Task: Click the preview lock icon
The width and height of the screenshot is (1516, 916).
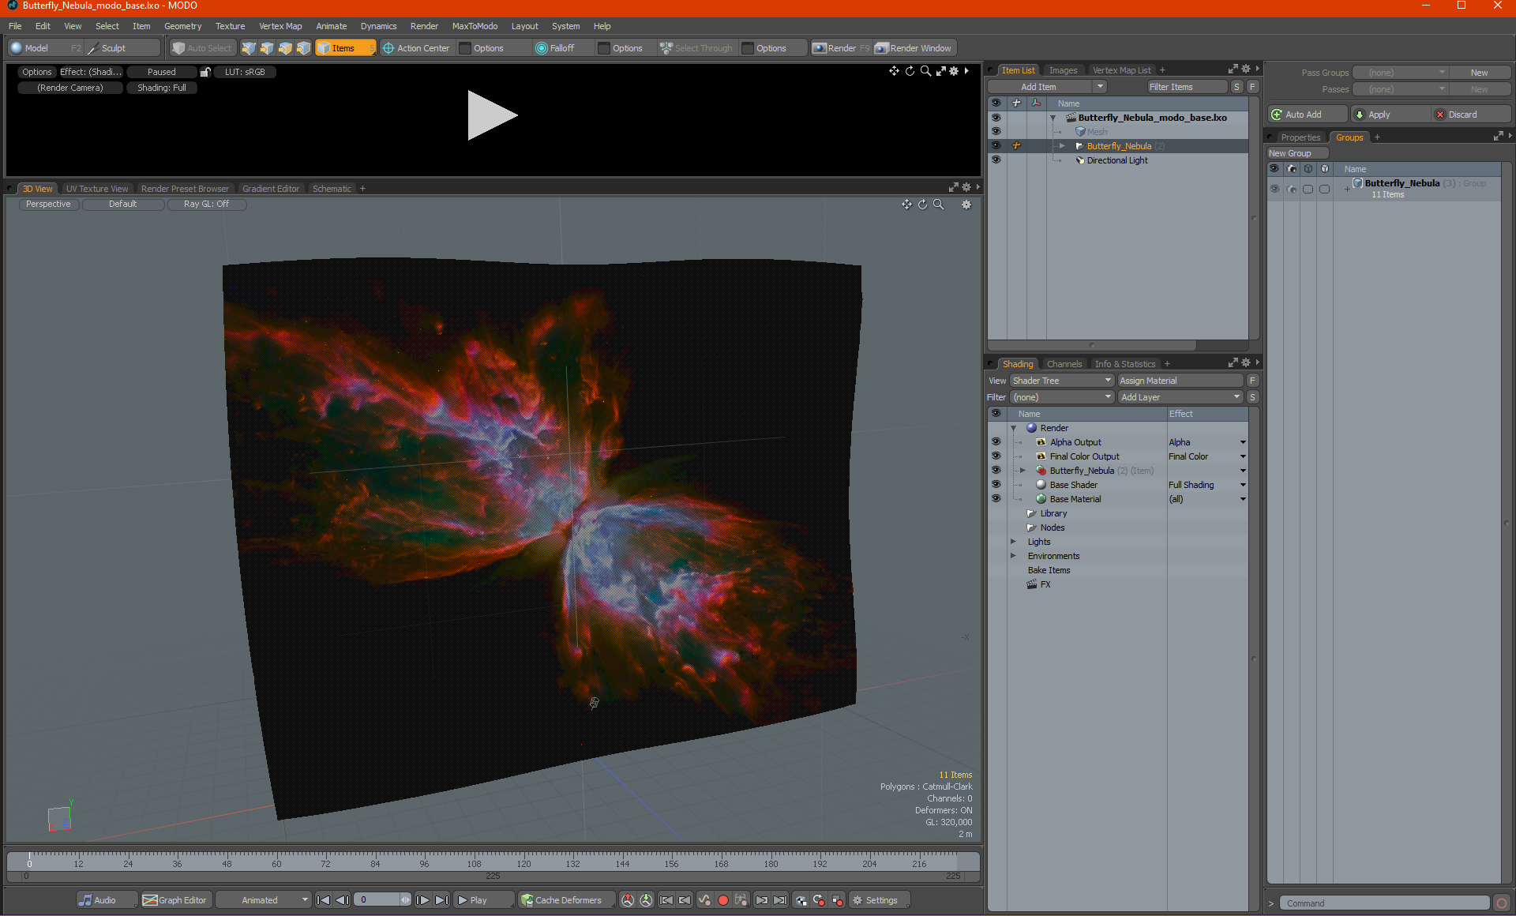Action: (205, 72)
